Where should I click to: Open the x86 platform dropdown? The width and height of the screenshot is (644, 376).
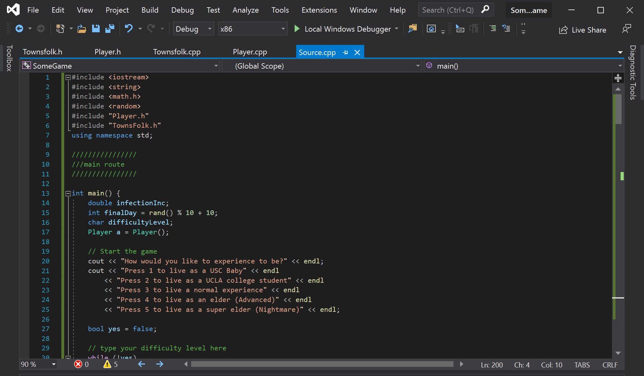252,29
